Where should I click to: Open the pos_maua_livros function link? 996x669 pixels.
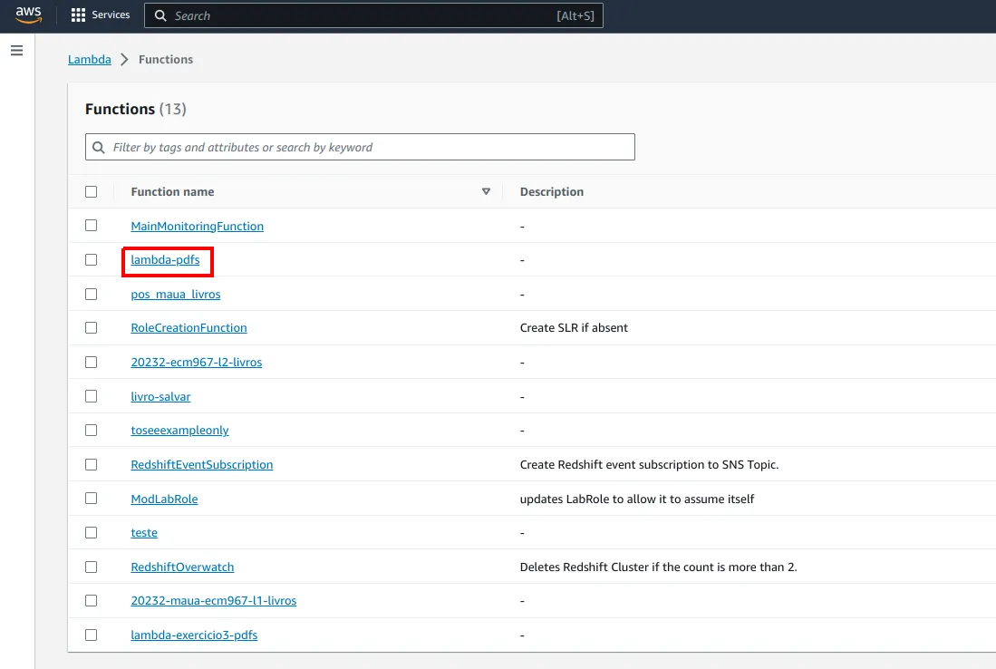pos(175,294)
